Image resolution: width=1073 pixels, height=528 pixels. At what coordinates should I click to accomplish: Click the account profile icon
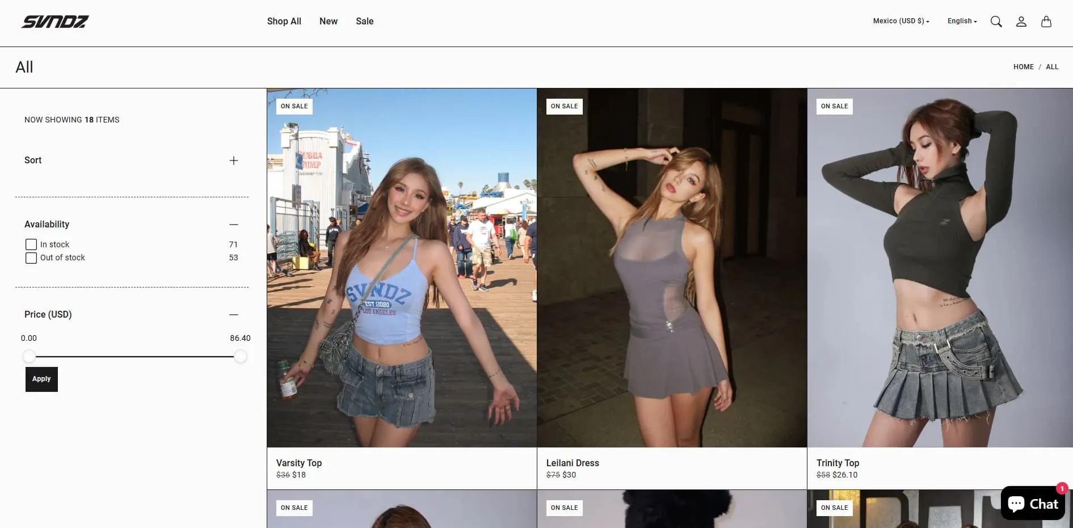tap(1021, 22)
